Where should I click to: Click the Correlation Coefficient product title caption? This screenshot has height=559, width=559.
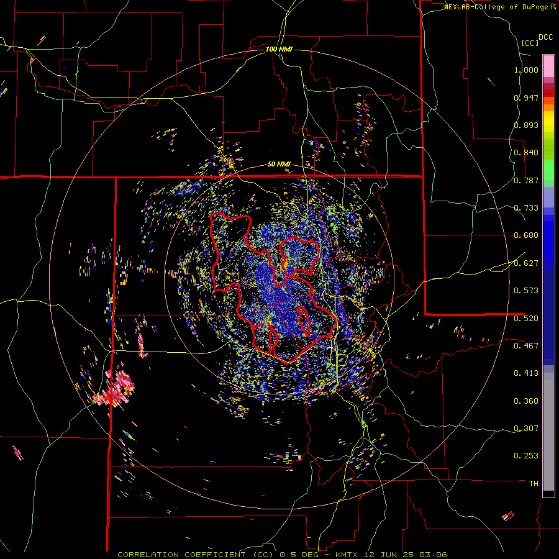(x=282, y=555)
